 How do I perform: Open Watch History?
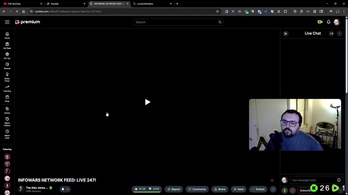[x=7, y=122]
